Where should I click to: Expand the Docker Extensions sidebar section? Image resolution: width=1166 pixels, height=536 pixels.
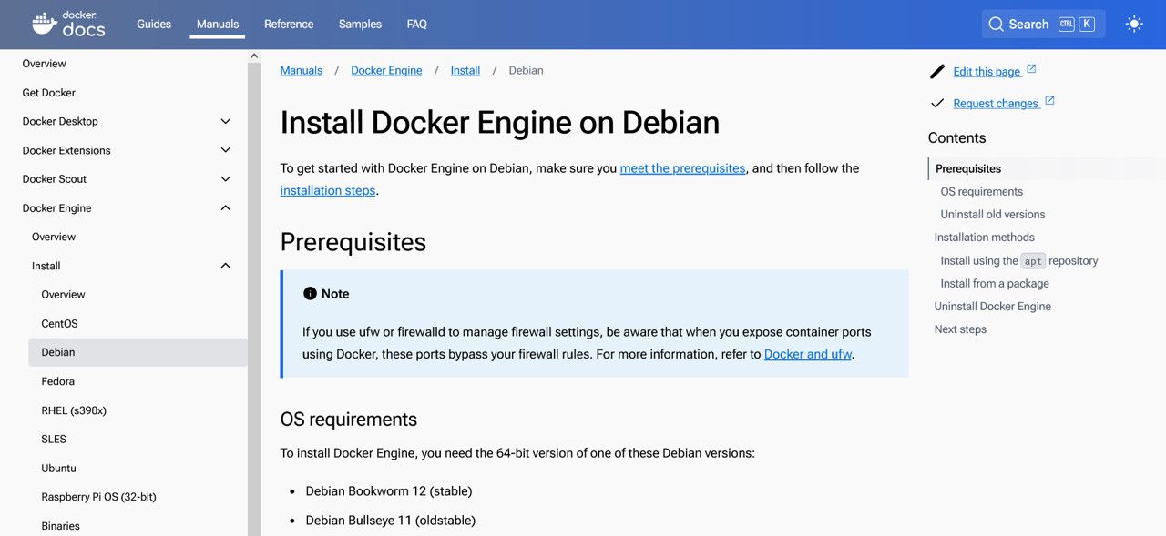(x=226, y=150)
